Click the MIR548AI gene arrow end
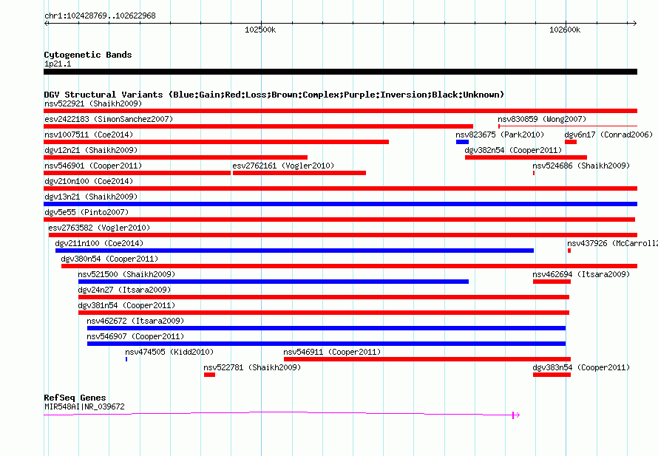Image resolution: width=658 pixels, height=456 pixels. pos(516,415)
